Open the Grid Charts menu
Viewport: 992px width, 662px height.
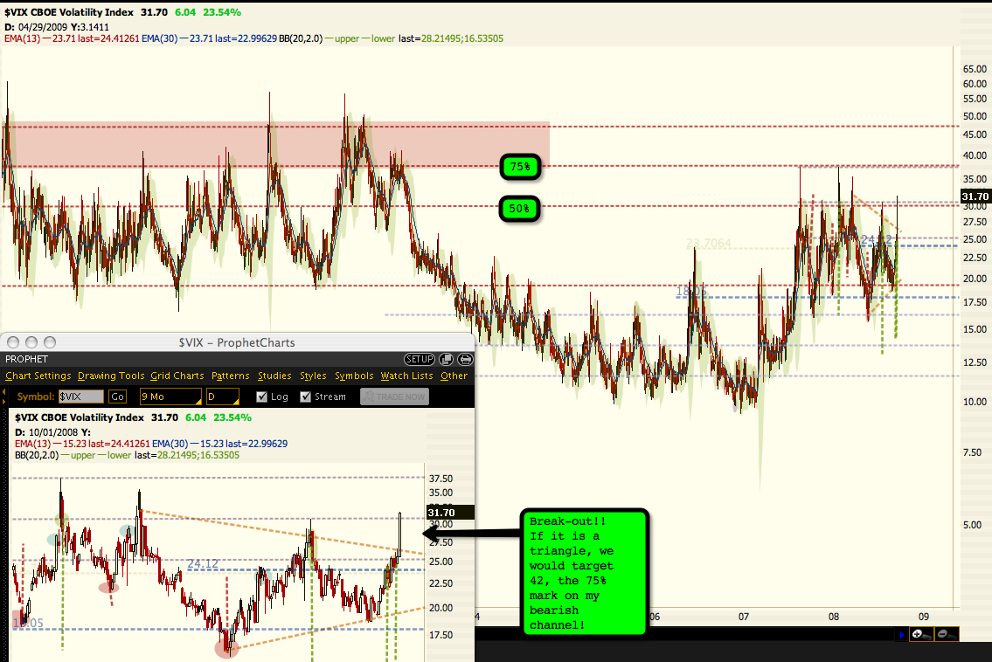pyautogui.click(x=177, y=376)
